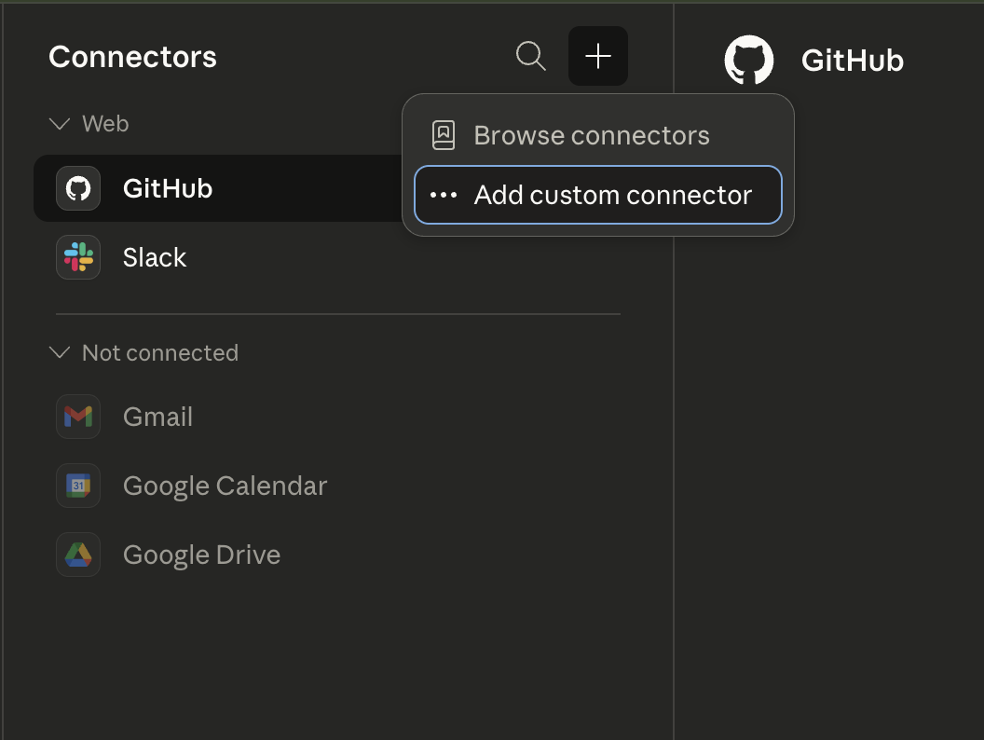Click the large GitHub logo in the detail header
Screen dimensions: 984x740
(x=749, y=61)
